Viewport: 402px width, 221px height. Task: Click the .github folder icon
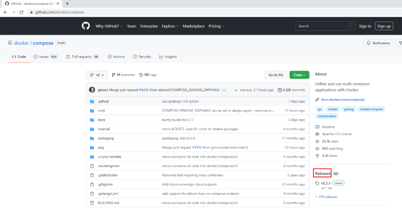click(92, 101)
